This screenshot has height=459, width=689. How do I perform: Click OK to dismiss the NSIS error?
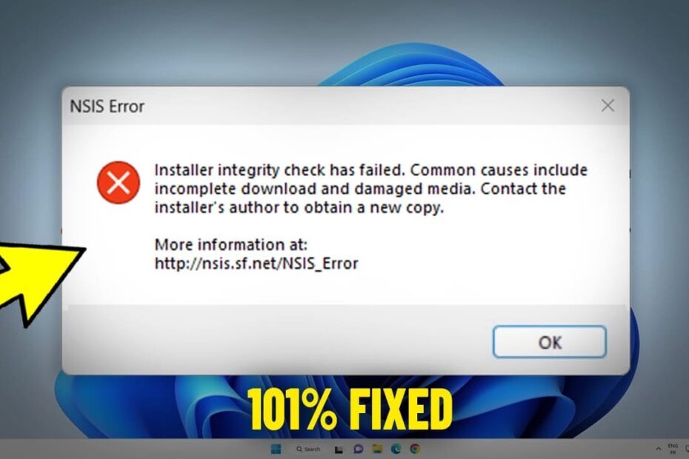point(549,342)
